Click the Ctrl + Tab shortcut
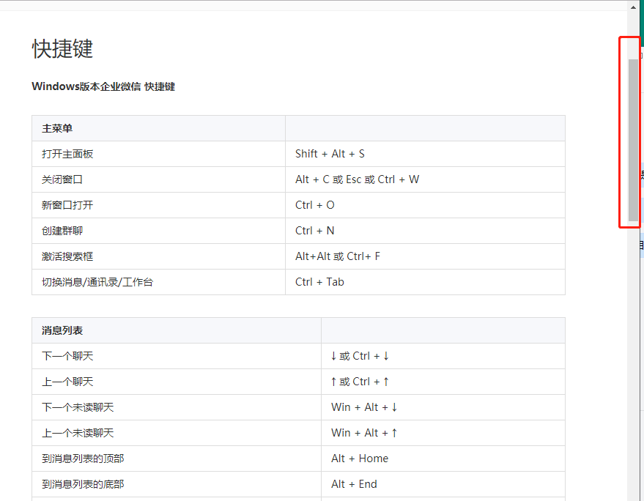The width and height of the screenshot is (644, 501). (319, 282)
